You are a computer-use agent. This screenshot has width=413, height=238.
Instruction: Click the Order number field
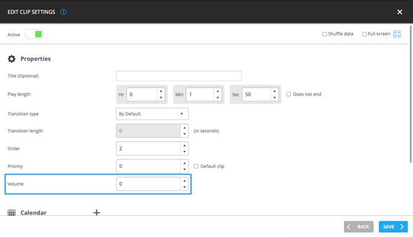(x=149, y=148)
